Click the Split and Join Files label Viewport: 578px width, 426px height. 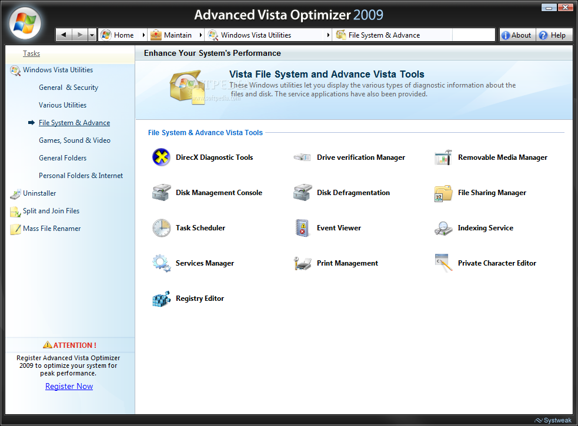pos(51,211)
